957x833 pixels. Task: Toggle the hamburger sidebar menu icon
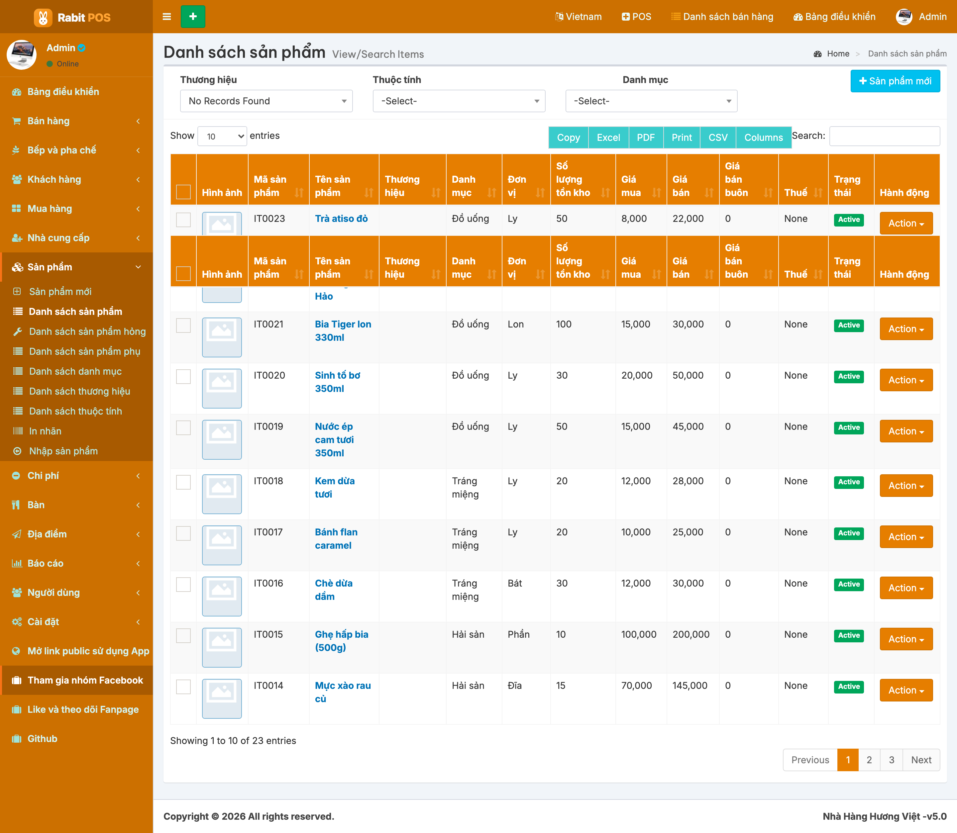pyautogui.click(x=166, y=17)
